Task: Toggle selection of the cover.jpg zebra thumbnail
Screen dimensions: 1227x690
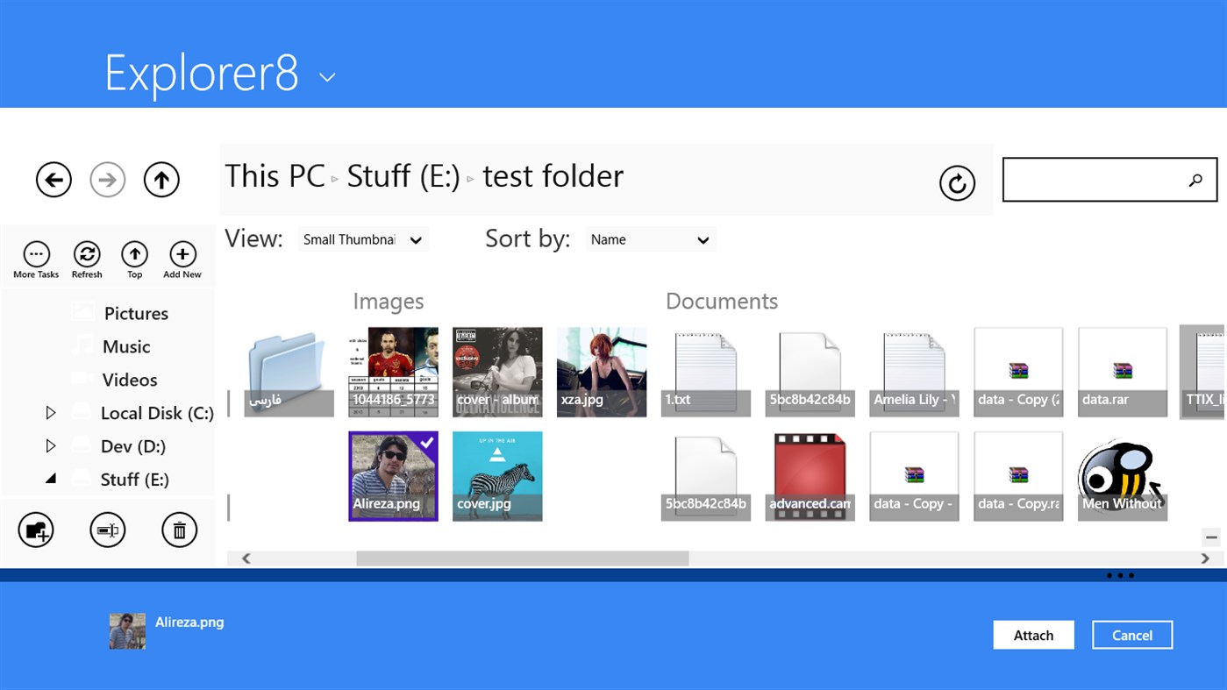Action: [x=497, y=476]
